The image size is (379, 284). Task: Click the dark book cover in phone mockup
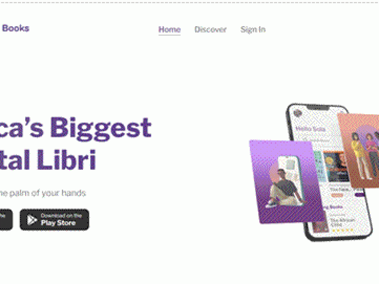tap(335, 167)
